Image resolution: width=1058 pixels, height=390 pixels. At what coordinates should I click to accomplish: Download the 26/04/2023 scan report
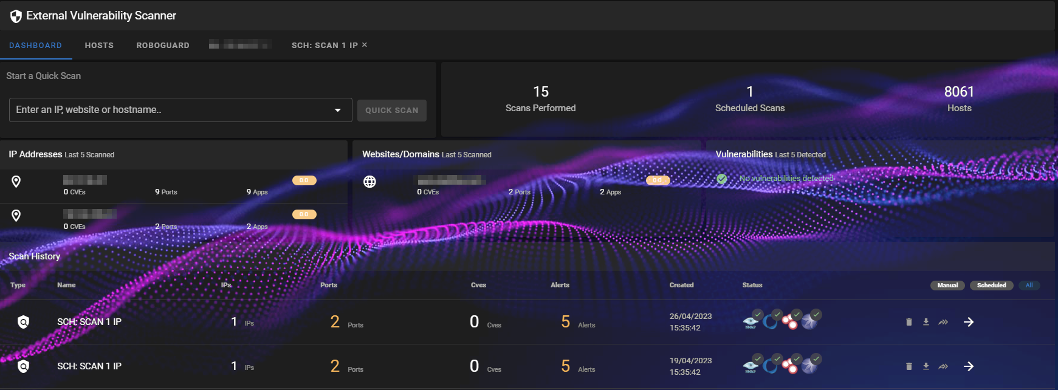(926, 322)
